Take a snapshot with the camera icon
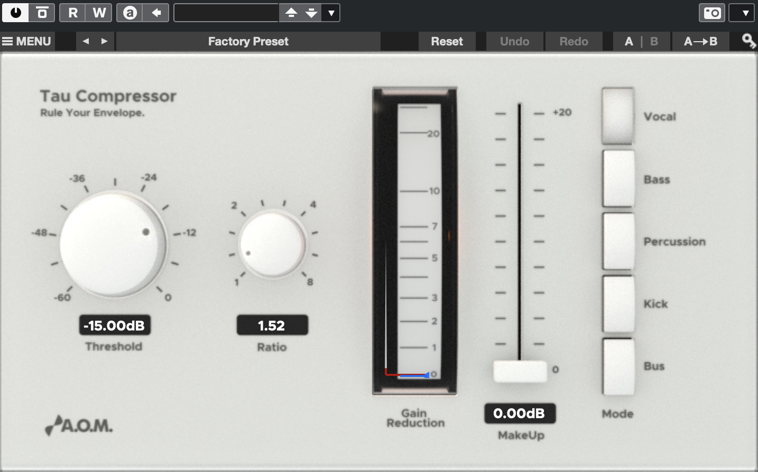Image resolution: width=758 pixels, height=472 pixels. point(711,13)
